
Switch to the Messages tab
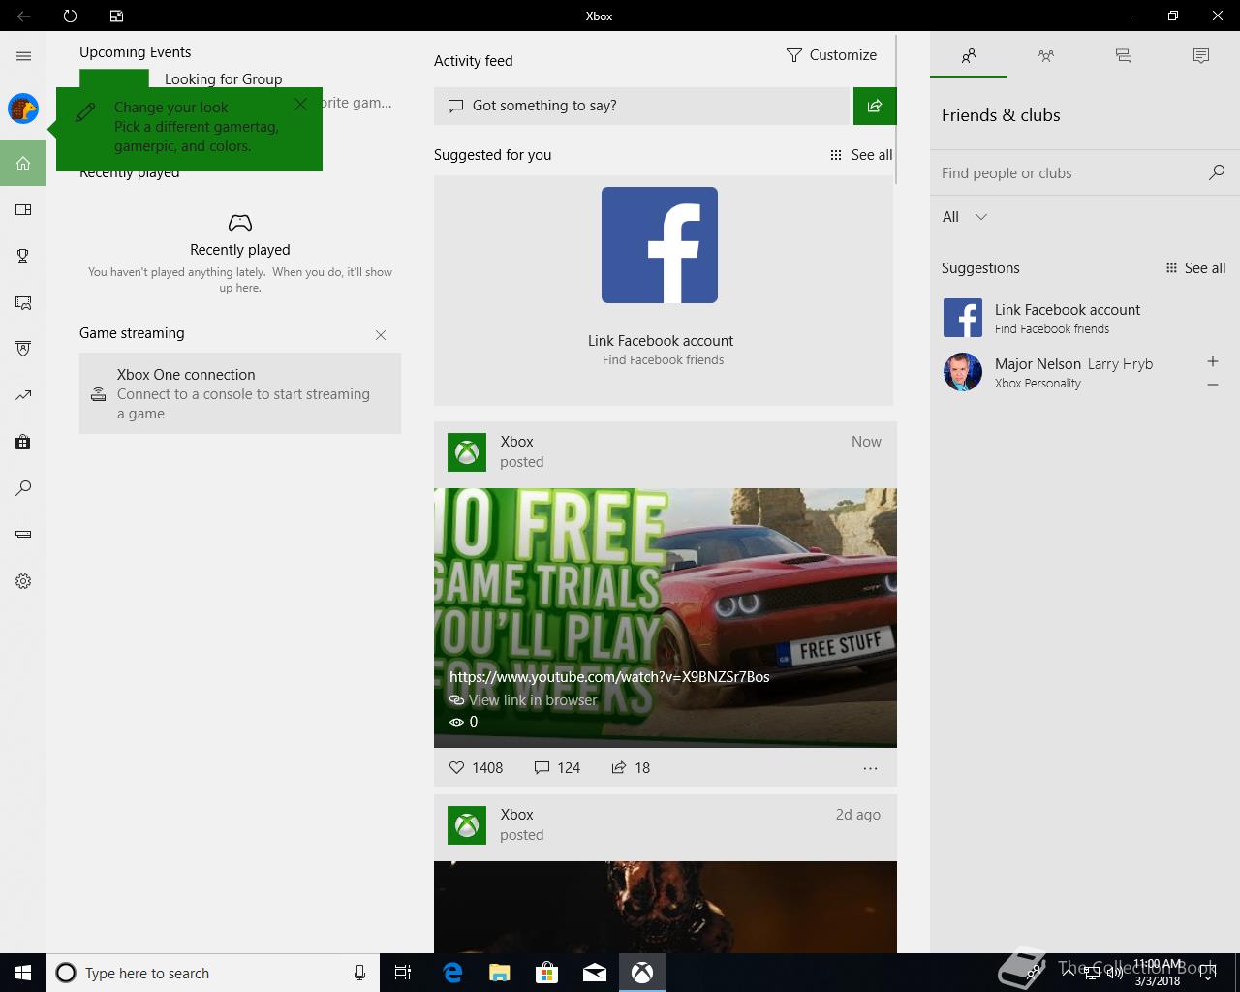[x=1124, y=56]
